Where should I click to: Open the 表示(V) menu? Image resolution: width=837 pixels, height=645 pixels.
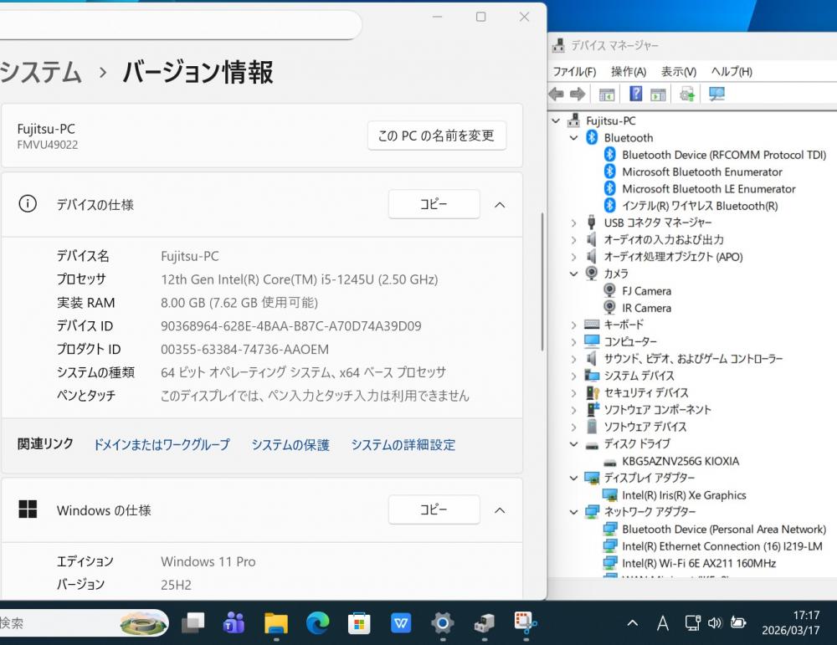(678, 72)
